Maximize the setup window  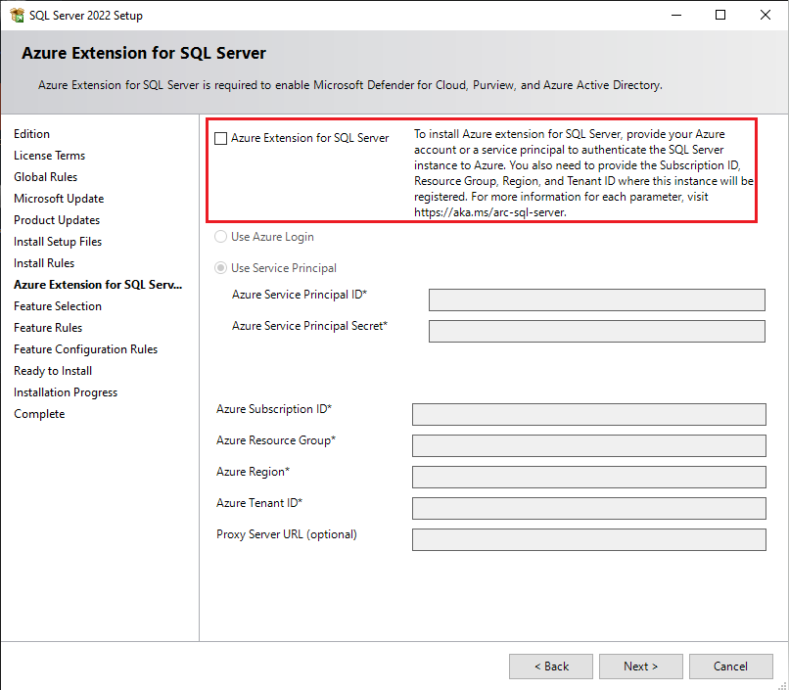click(720, 16)
